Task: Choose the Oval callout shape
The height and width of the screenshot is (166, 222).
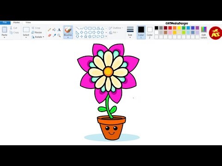Action: tap(98, 36)
